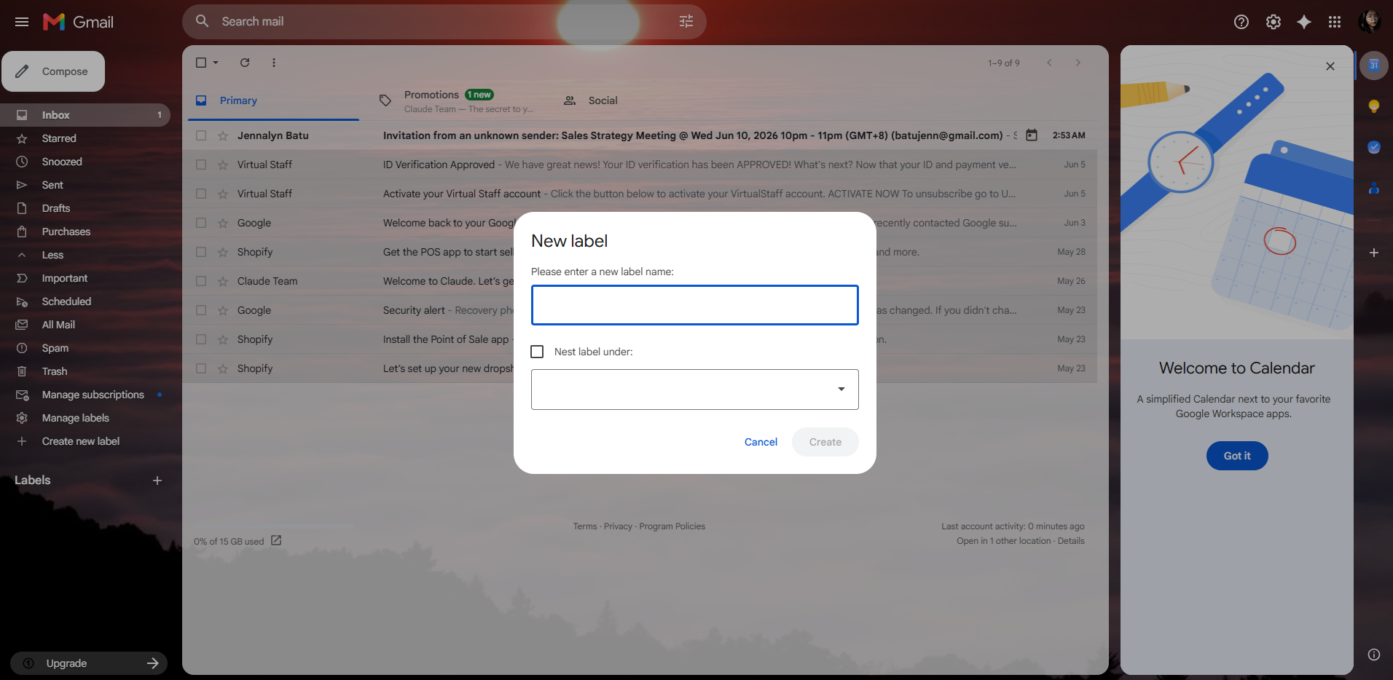Screen dimensions: 1393x680
Task: Open the Program Policies link
Action: (672, 526)
